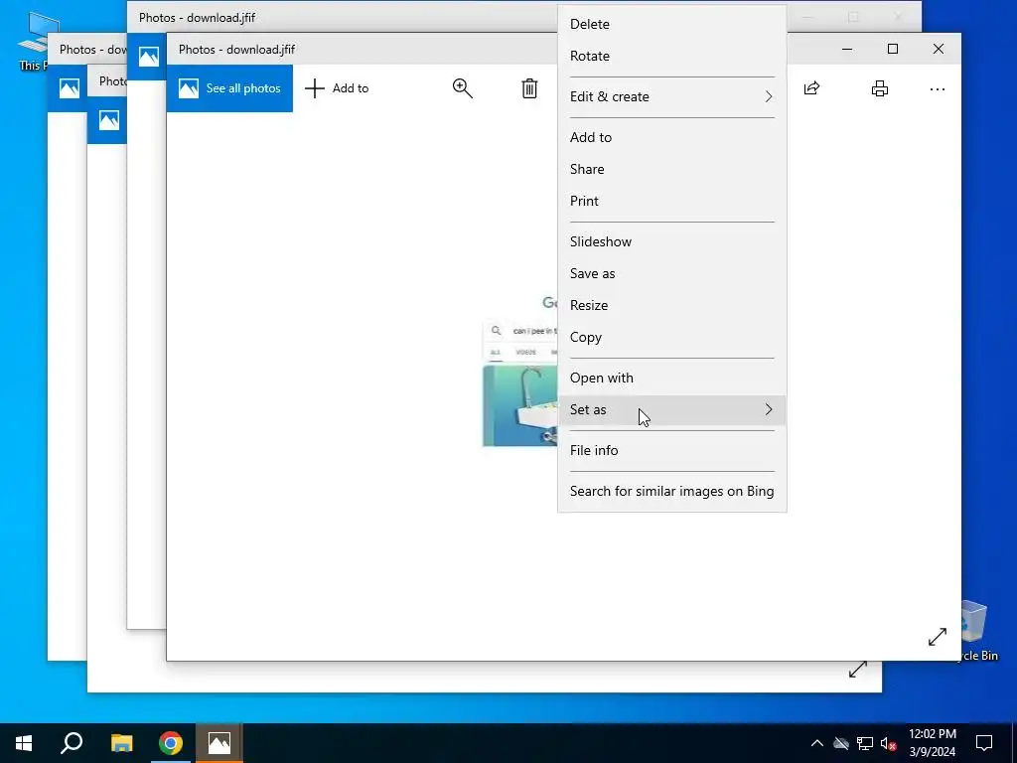1017x763 pixels.
Task: Expand the Edit & create submenu
Action: (x=672, y=96)
